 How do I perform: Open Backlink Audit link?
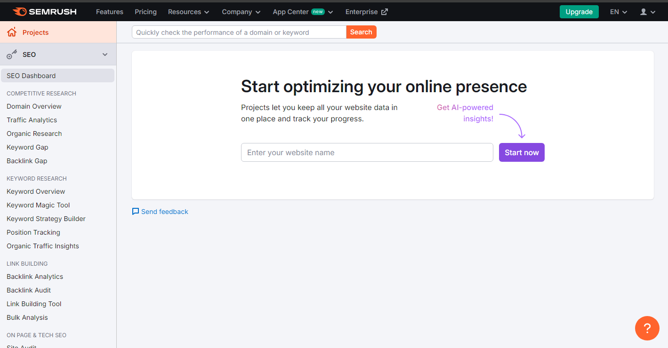pyautogui.click(x=29, y=290)
